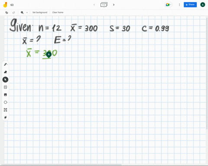
Task: Undo the last action
Action: (6, 13)
